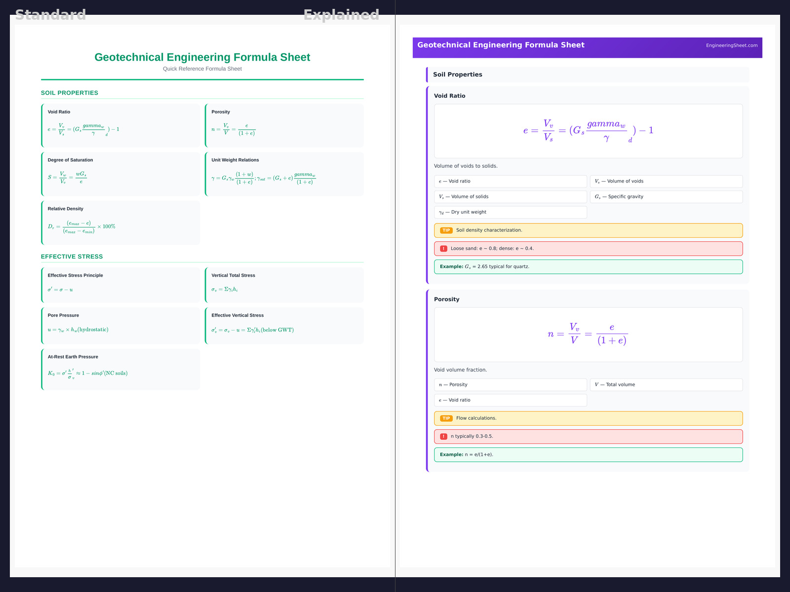The height and width of the screenshot is (592, 790).
Task: Click the Dry unit weight variable chip
Action: click(510, 212)
